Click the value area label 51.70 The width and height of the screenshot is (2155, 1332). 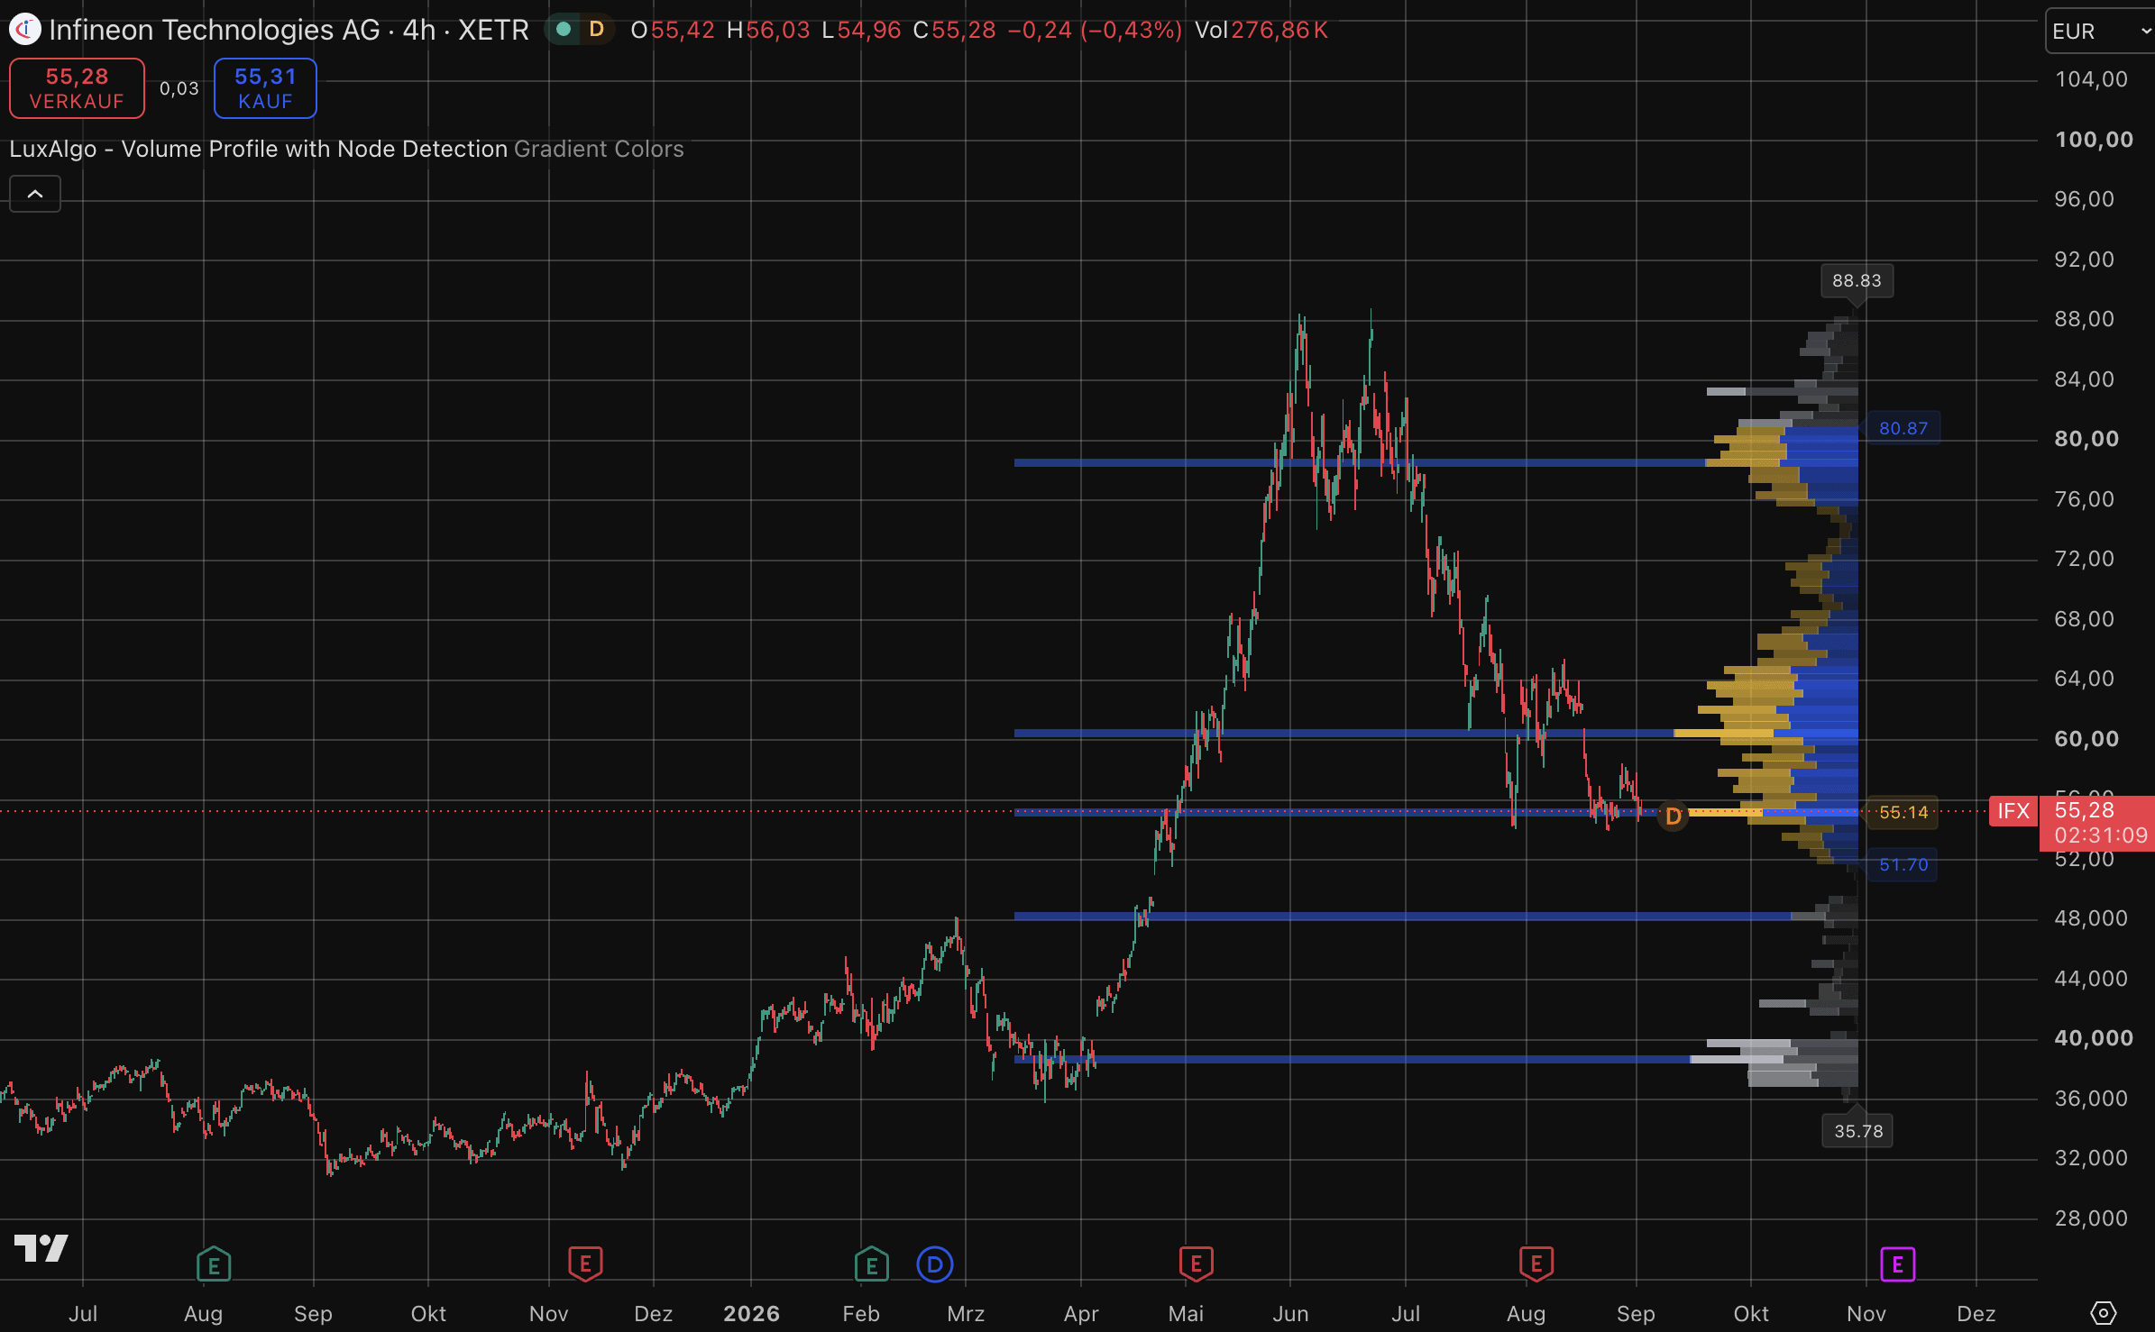point(1903,865)
